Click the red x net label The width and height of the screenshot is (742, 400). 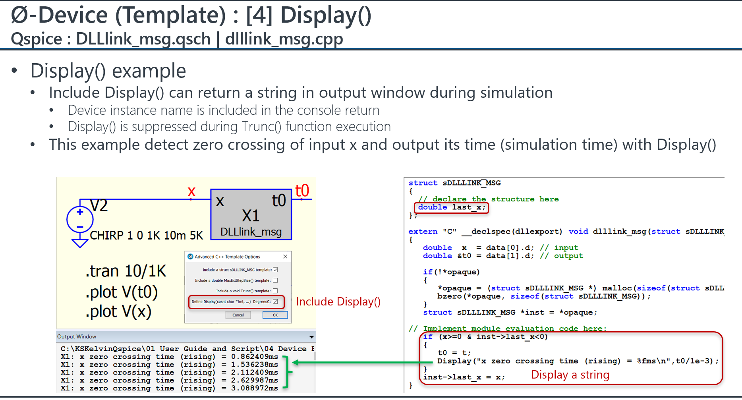coord(191,191)
